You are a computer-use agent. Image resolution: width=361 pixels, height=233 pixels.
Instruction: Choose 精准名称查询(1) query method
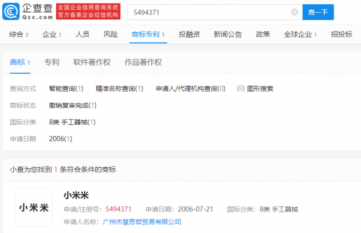pos(119,89)
